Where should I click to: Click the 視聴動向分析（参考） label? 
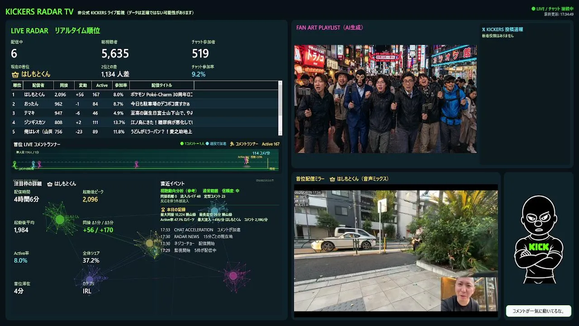(180, 191)
